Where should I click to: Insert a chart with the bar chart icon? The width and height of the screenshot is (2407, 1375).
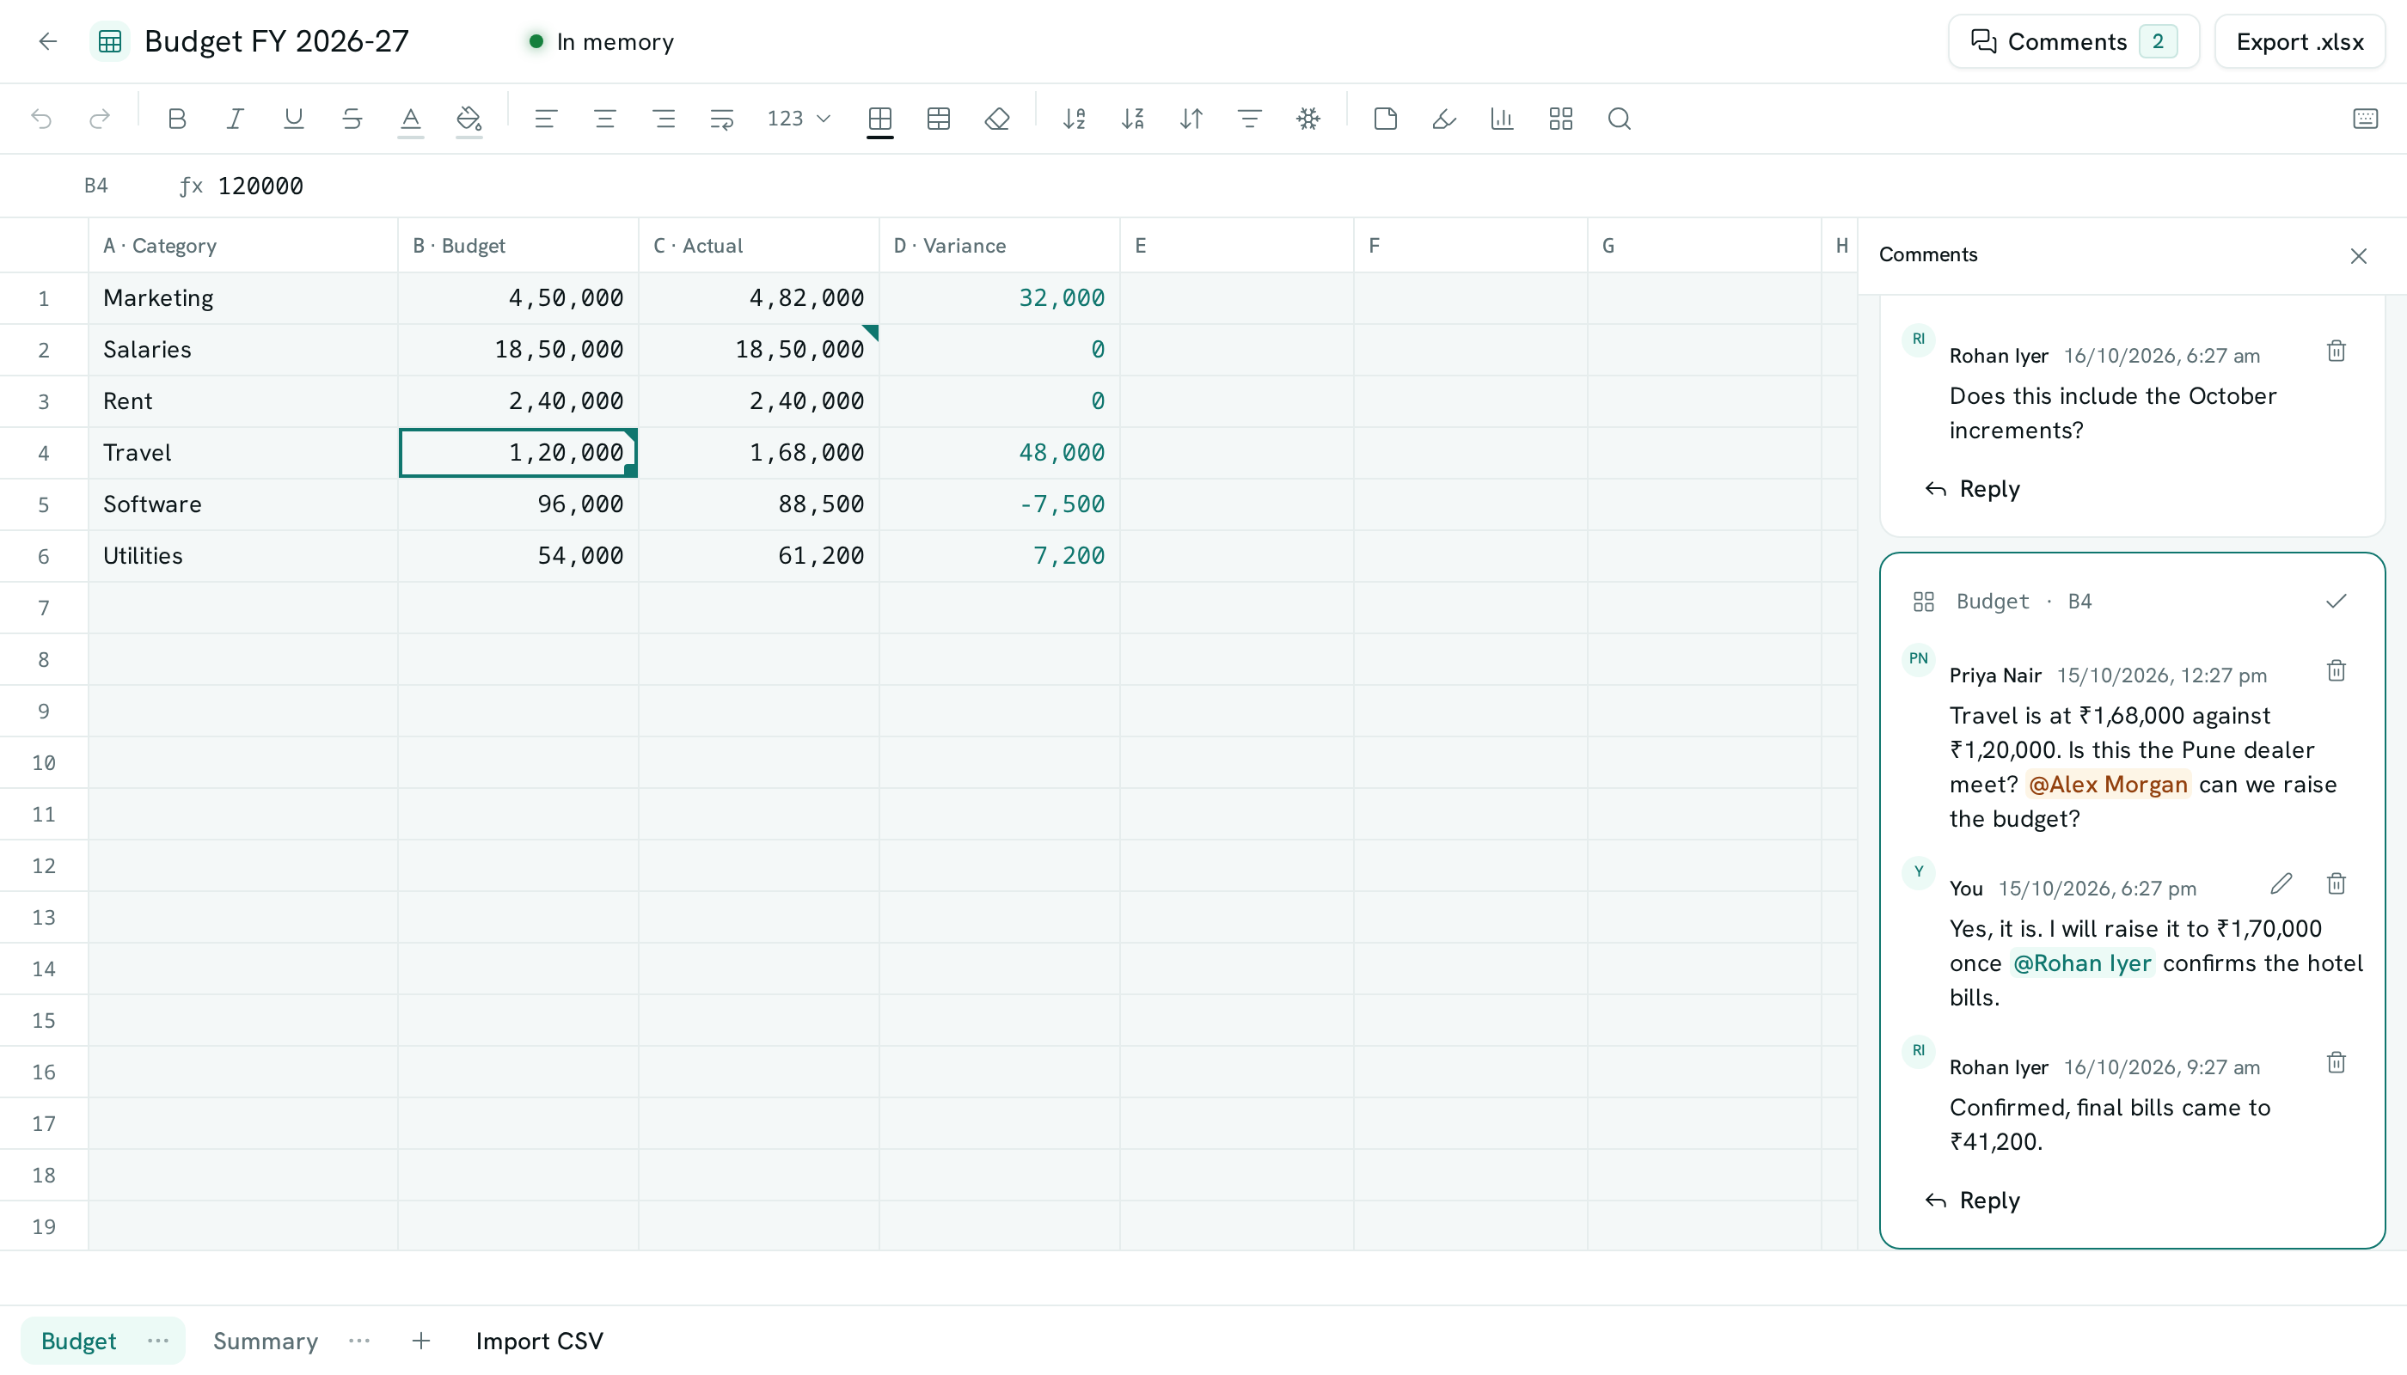[x=1502, y=119]
